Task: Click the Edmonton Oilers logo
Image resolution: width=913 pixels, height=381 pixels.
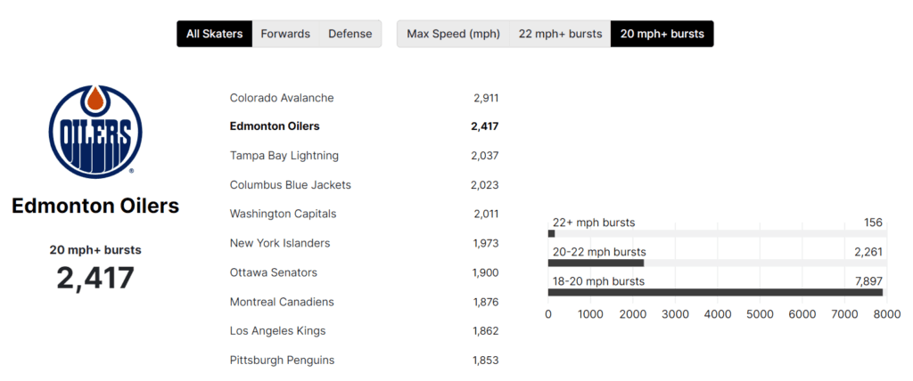Action: [95, 131]
